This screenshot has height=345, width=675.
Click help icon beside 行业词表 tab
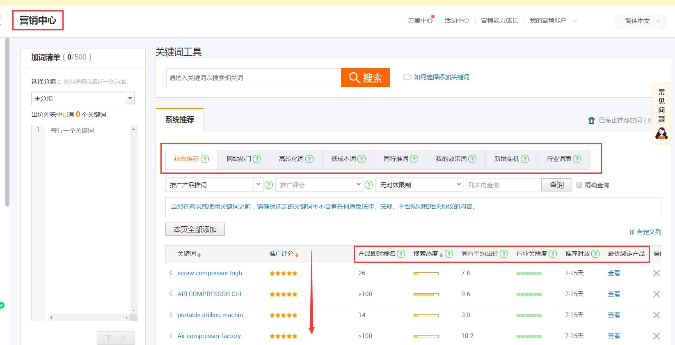tap(577, 159)
